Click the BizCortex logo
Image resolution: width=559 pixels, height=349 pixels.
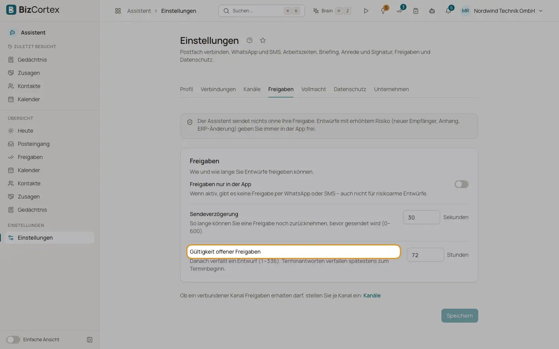[33, 10]
